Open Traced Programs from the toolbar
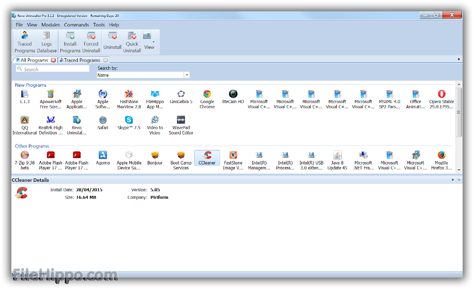The width and height of the screenshot is (474, 289). (24, 42)
